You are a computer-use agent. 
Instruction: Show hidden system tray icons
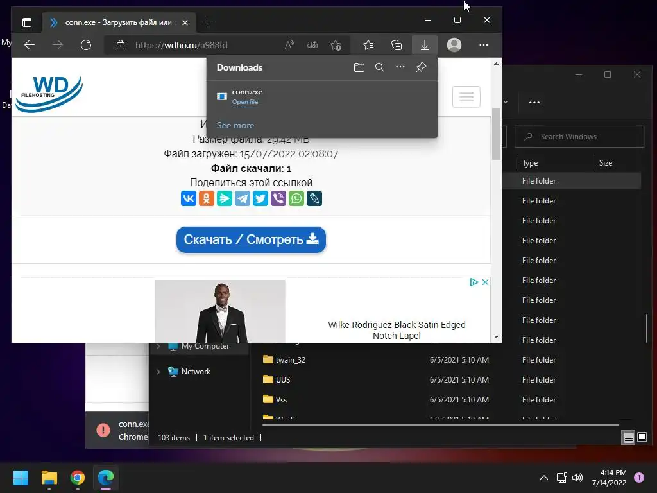[x=544, y=478]
